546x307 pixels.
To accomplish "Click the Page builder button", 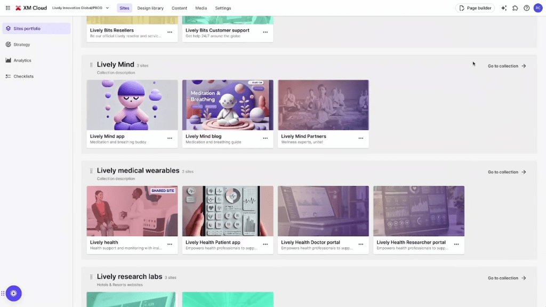I will (x=475, y=8).
